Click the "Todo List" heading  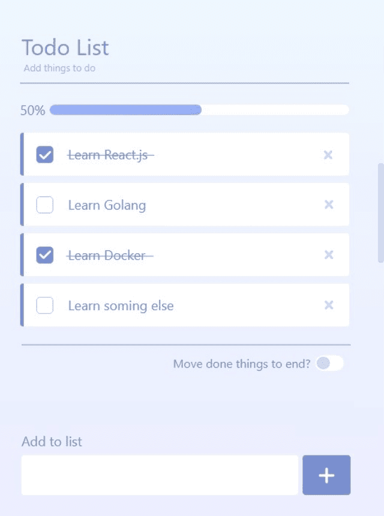coord(65,47)
